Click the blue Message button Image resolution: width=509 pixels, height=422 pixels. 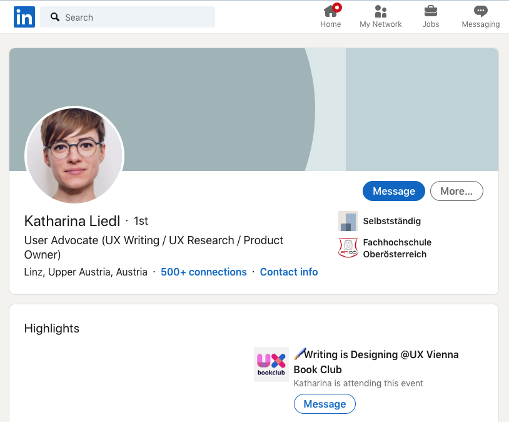394,191
